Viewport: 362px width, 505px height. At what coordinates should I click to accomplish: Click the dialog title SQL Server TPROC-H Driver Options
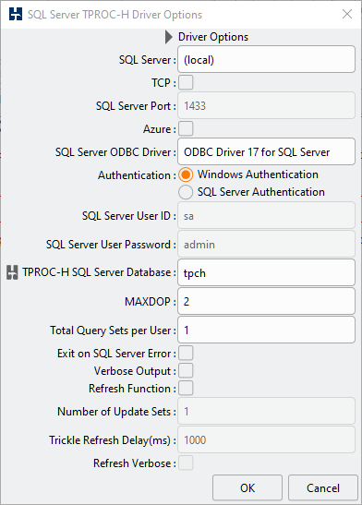(x=115, y=15)
